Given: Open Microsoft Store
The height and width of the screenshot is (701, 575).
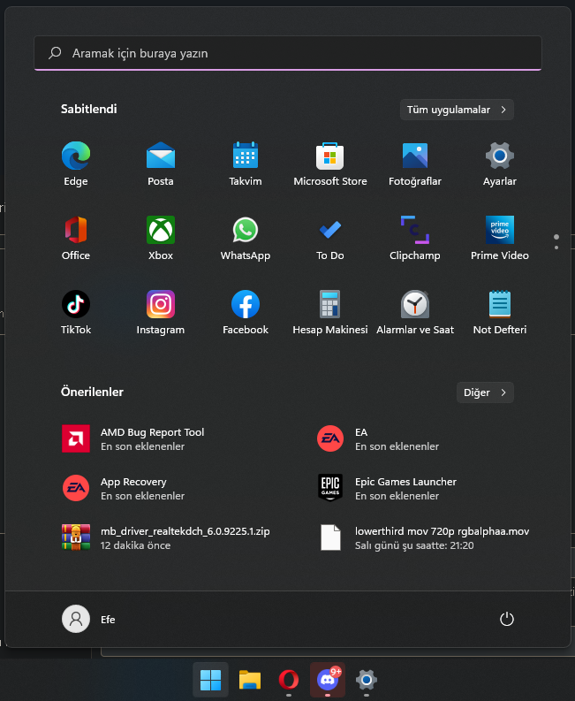Looking at the screenshot, I should click(x=330, y=164).
